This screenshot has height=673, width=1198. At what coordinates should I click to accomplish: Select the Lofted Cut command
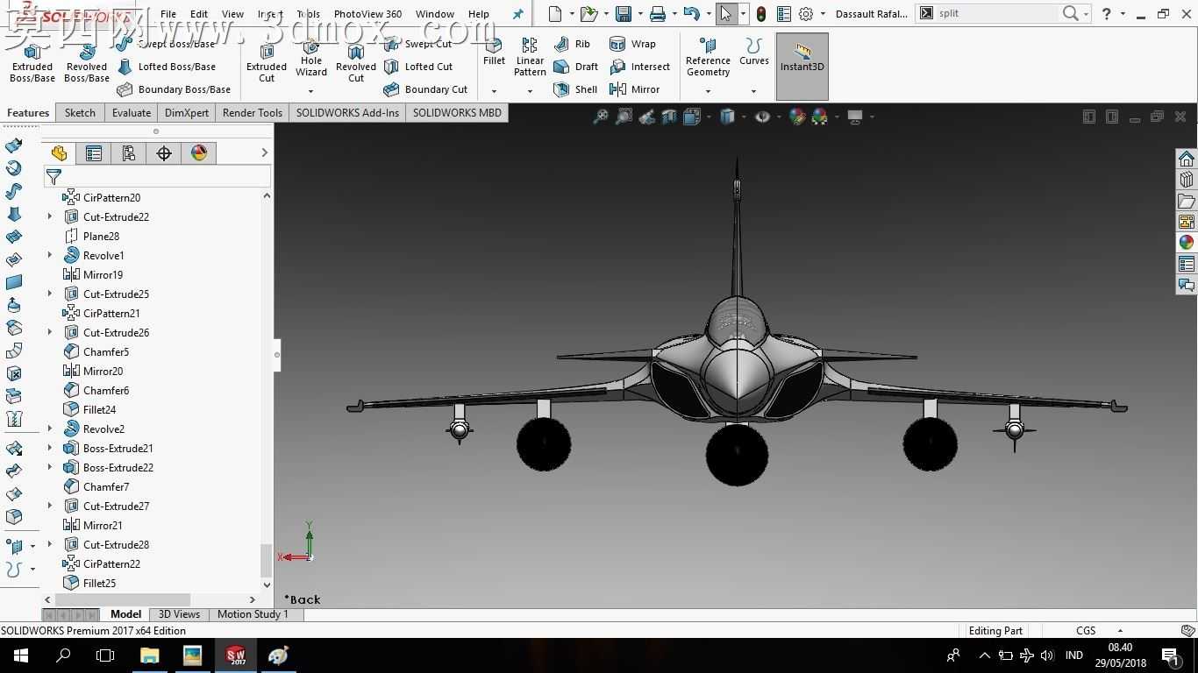[418, 67]
